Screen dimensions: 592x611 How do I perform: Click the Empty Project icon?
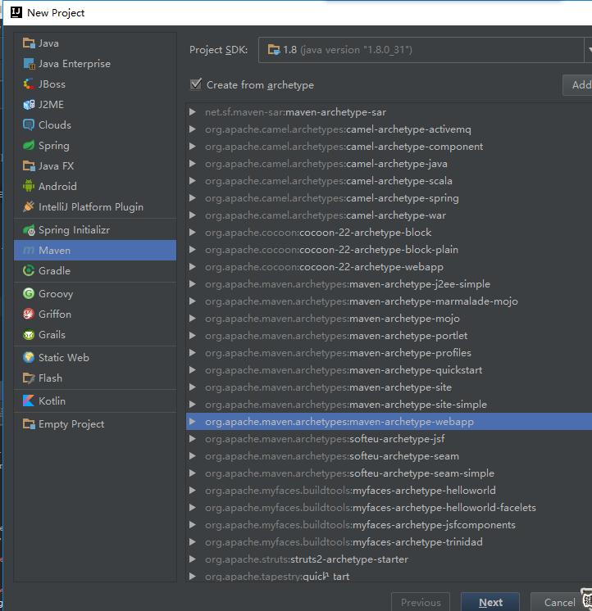click(29, 423)
